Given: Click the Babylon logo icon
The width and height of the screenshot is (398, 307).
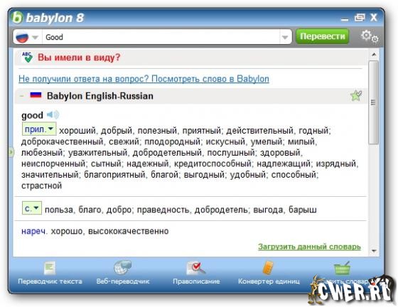Looking at the screenshot, I should pos(17,18).
